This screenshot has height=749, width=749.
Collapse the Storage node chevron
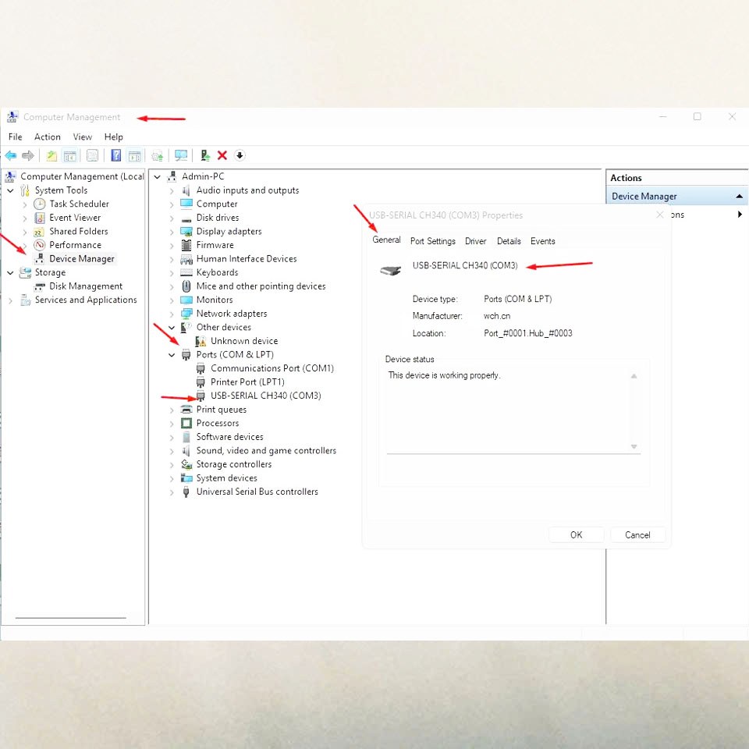(x=10, y=273)
